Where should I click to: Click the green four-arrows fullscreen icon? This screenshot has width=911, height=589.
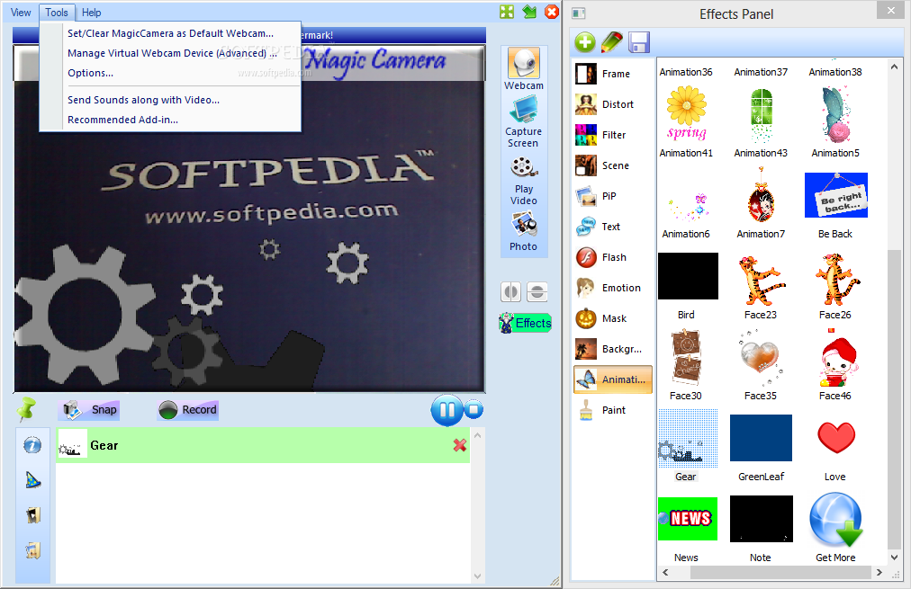[x=507, y=12]
